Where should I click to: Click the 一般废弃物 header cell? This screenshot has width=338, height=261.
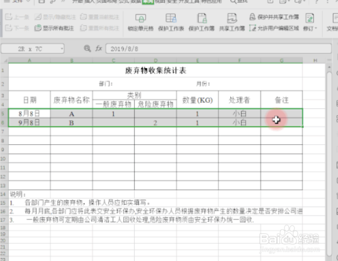click(x=113, y=105)
